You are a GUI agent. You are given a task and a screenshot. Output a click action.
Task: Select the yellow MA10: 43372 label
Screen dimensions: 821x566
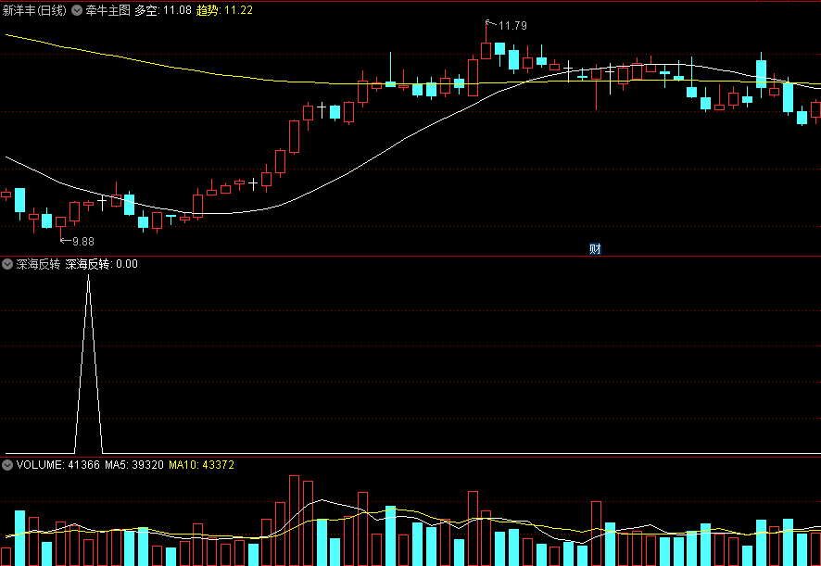tap(202, 465)
